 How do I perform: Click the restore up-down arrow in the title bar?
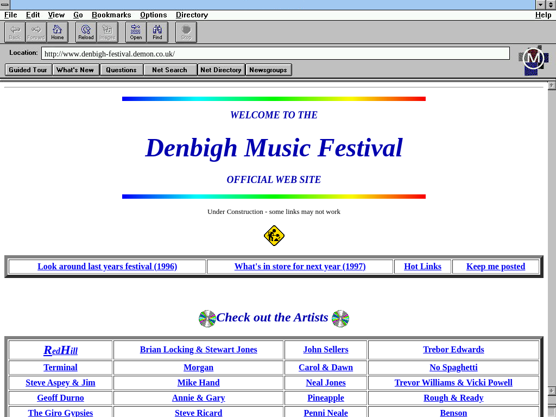(x=551, y=4)
